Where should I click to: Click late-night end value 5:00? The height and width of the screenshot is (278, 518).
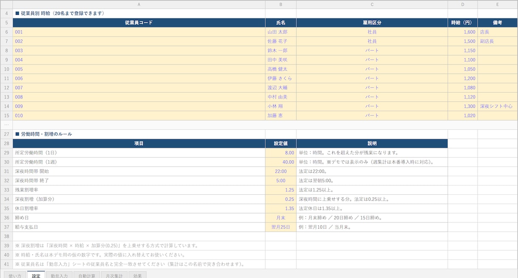281,181
